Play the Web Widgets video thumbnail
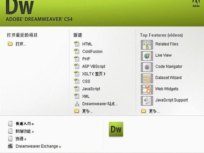204x153 pixels. click(147, 90)
